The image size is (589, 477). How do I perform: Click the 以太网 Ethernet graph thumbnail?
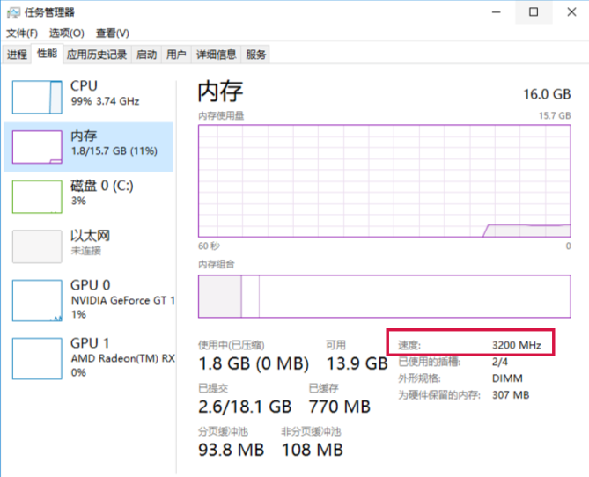pyautogui.click(x=37, y=246)
